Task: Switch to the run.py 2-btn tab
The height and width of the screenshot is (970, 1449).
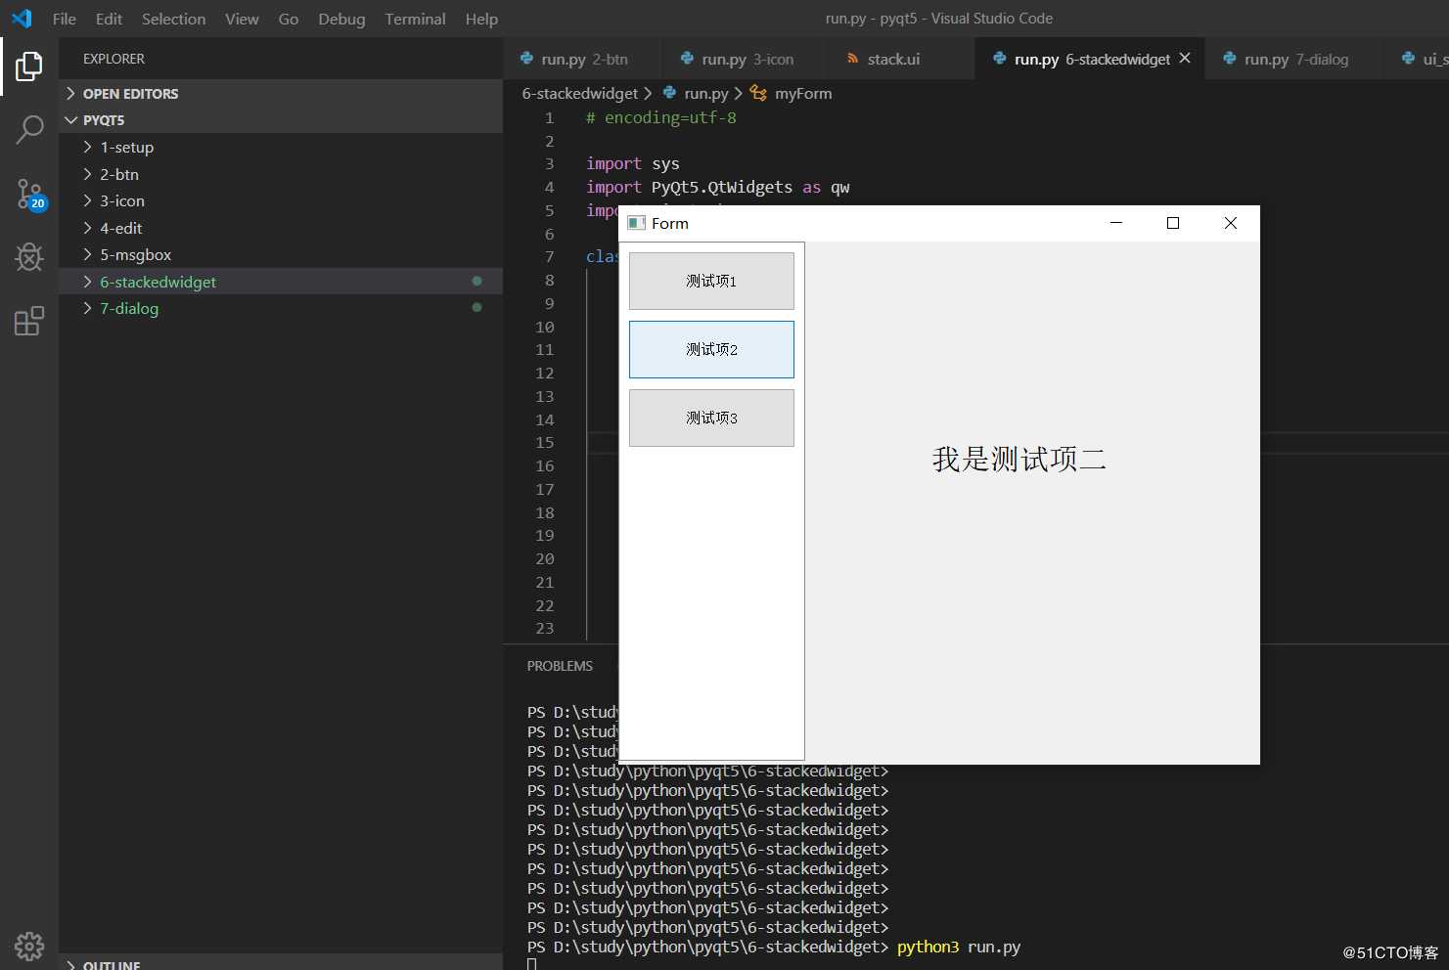Action: [582, 59]
